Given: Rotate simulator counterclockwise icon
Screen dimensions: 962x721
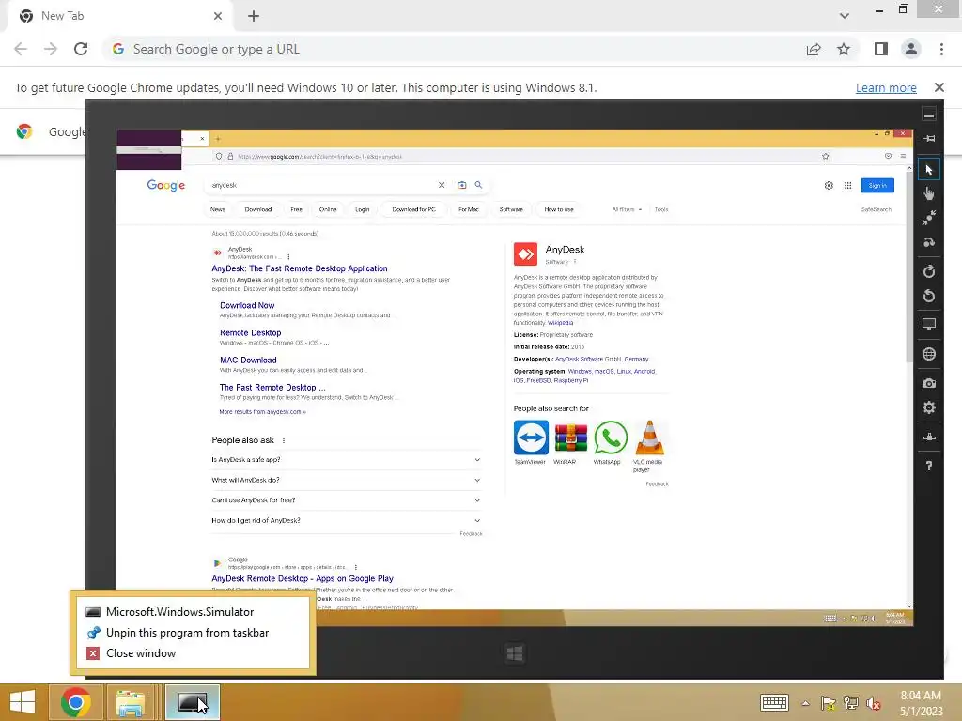Looking at the screenshot, I should [x=929, y=296].
